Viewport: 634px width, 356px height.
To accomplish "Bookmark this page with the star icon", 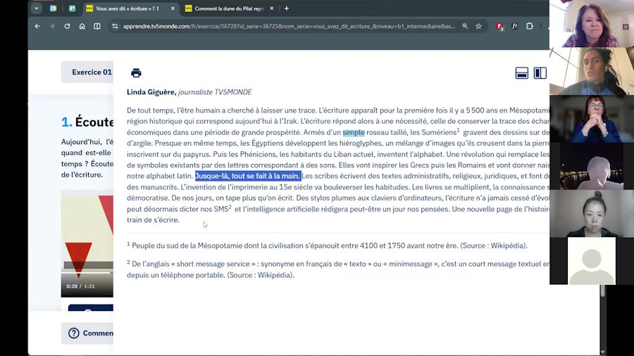I will pos(478,26).
